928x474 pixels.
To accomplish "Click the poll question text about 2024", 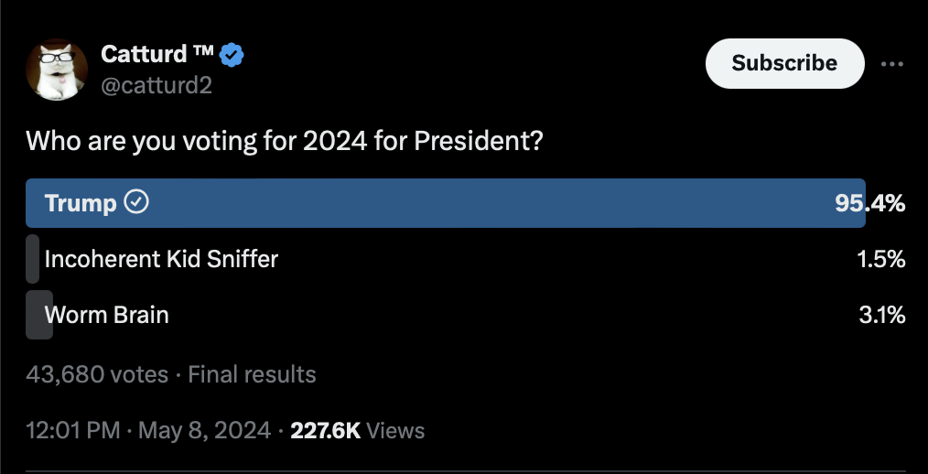I will 284,141.
